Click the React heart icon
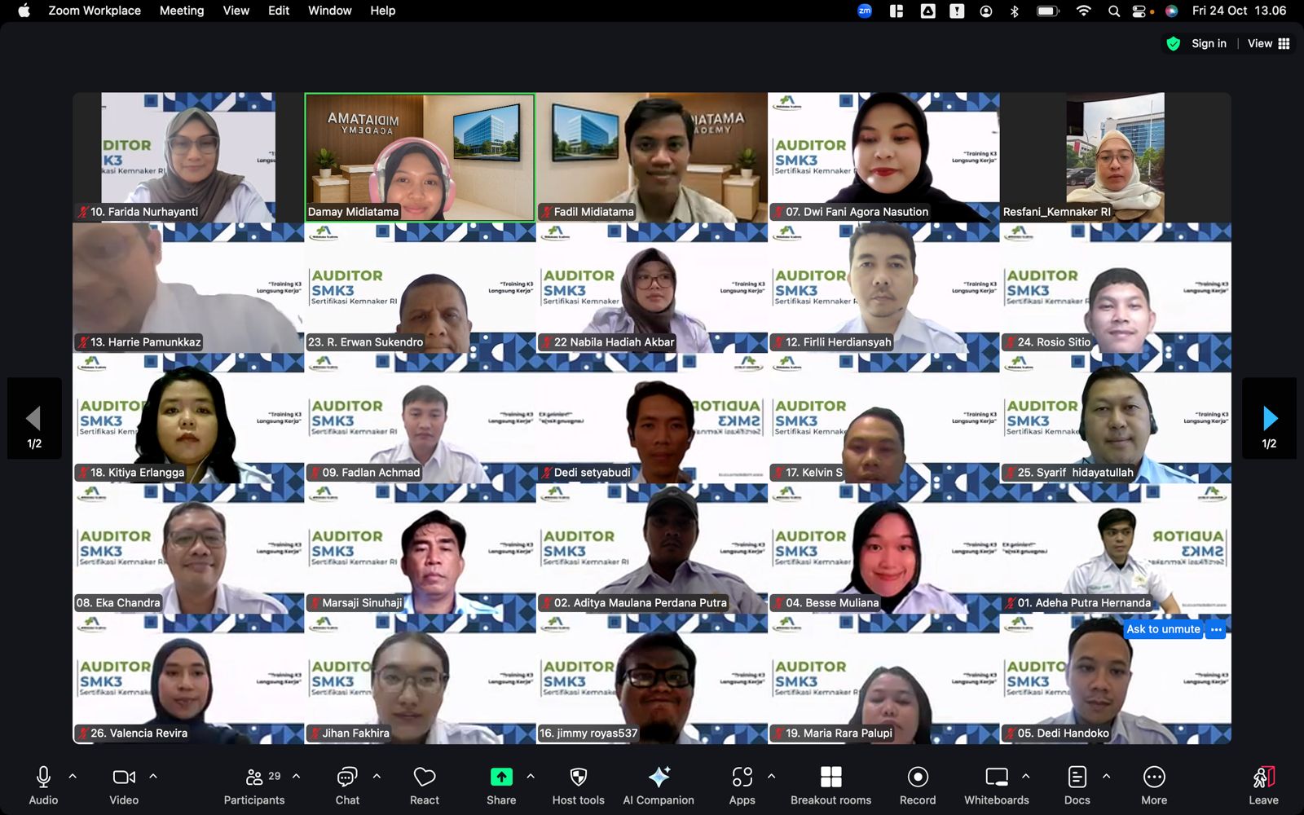 pos(424,785)
